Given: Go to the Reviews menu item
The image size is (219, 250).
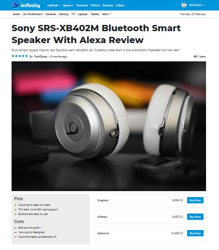Looking at the screenshot, I should pos(108,5).
